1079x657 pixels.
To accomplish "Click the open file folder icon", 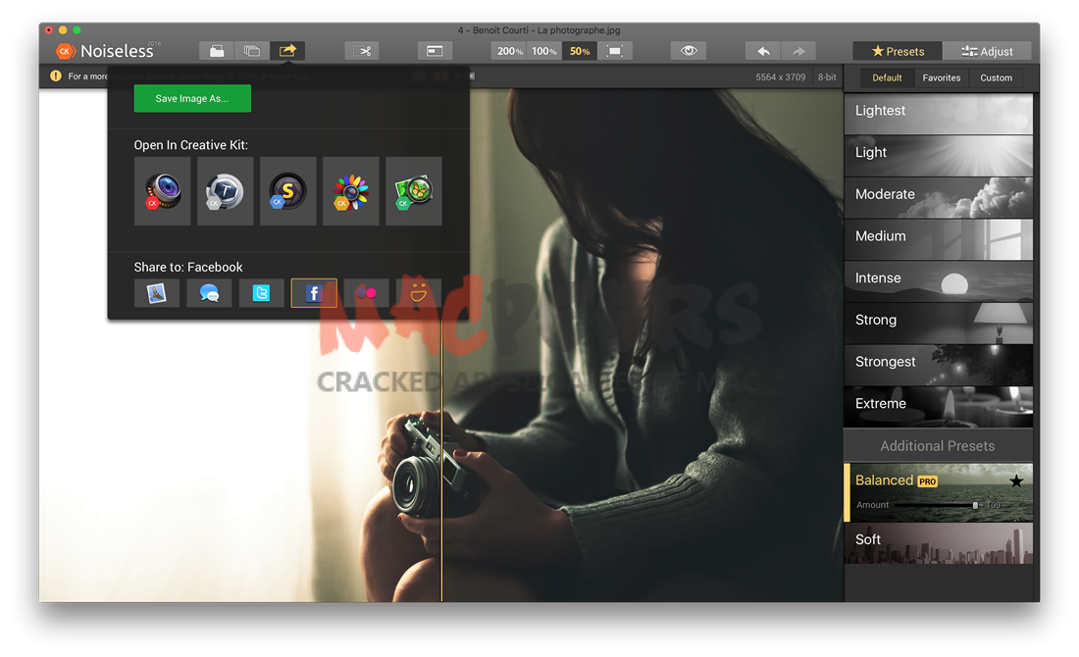I will click(x=217, y=51).
